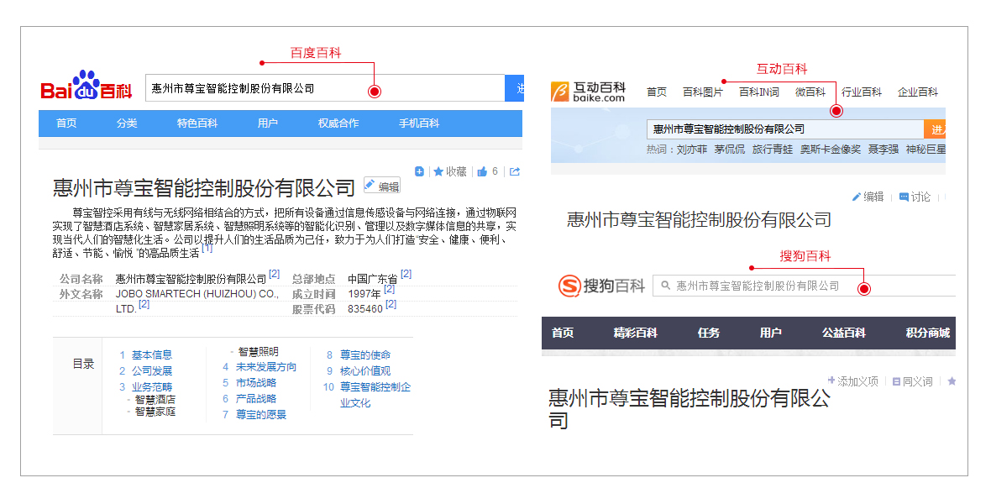Open 公益百科 in 搜狗百科 nav
This screenshot has height=504, width=991.
[x=844, y=333]
